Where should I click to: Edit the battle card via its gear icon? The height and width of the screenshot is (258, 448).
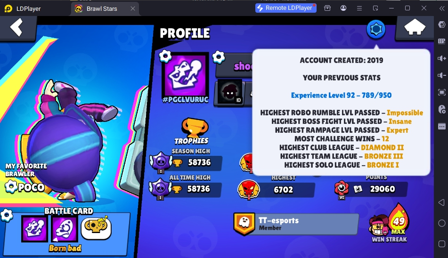pos(7,215)
